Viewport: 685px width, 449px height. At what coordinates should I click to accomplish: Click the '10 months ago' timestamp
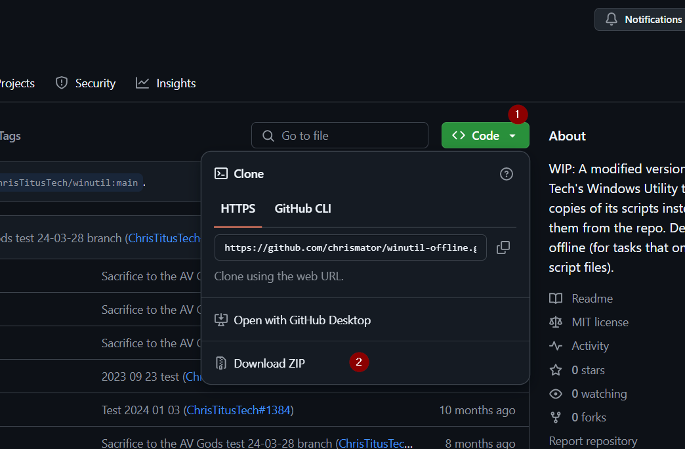477,410
